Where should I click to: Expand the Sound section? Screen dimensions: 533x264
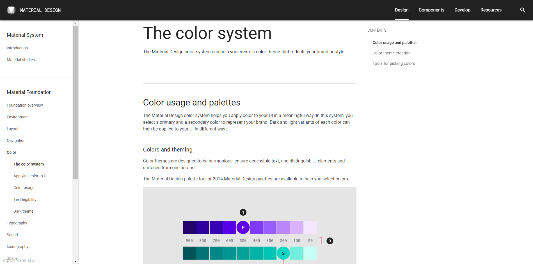[x=12, y=235]
